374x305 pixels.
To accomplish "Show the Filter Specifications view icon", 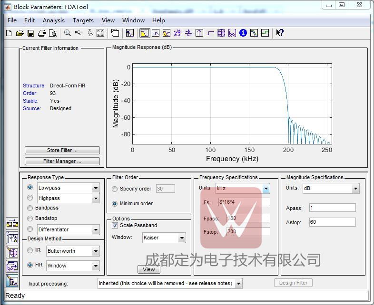I will pyautogui.click(x=130, y=33).
